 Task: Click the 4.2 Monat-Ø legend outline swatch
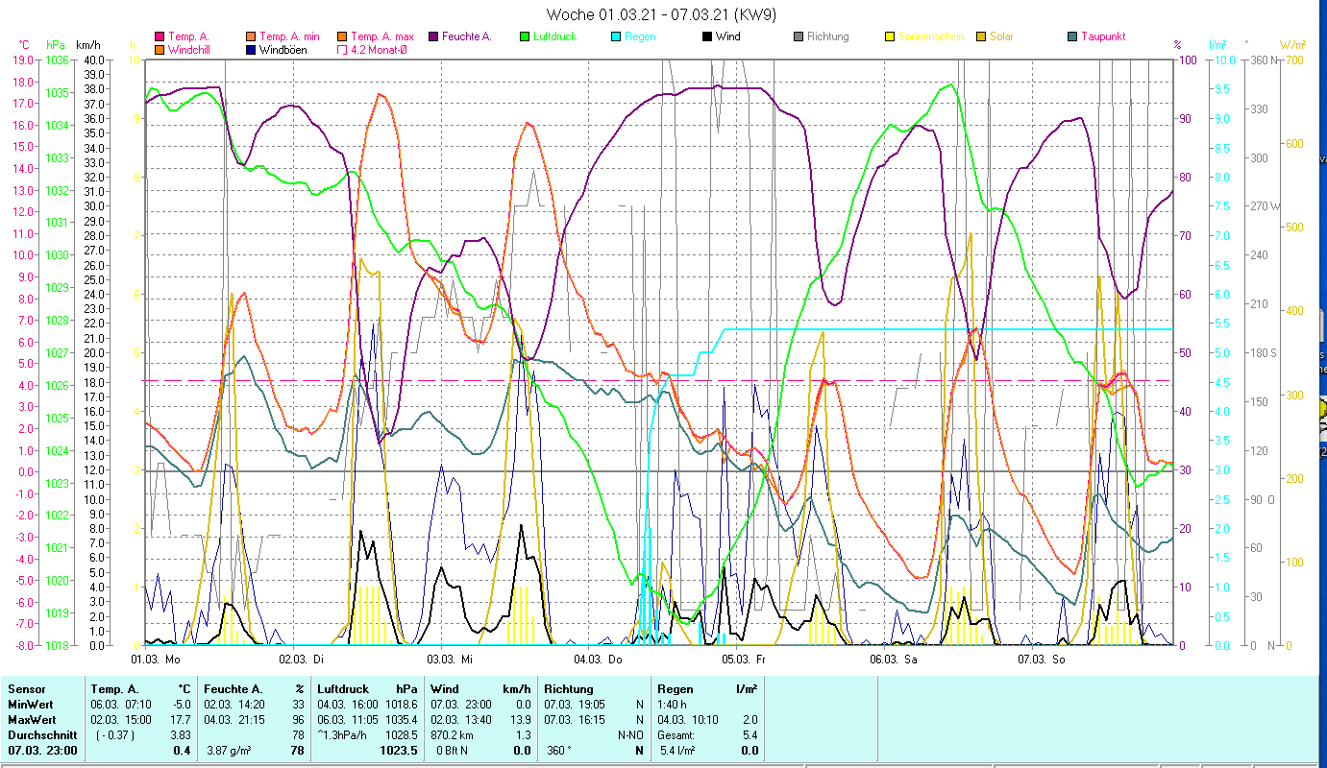click(x=342, y=49)
